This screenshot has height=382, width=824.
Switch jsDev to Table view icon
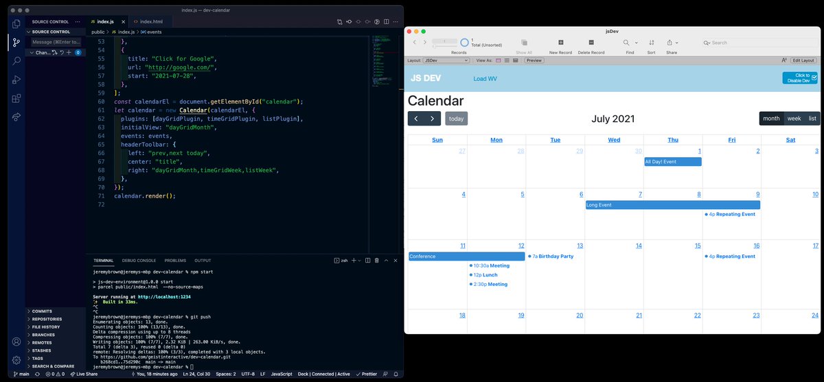click(x=516, y=60)
